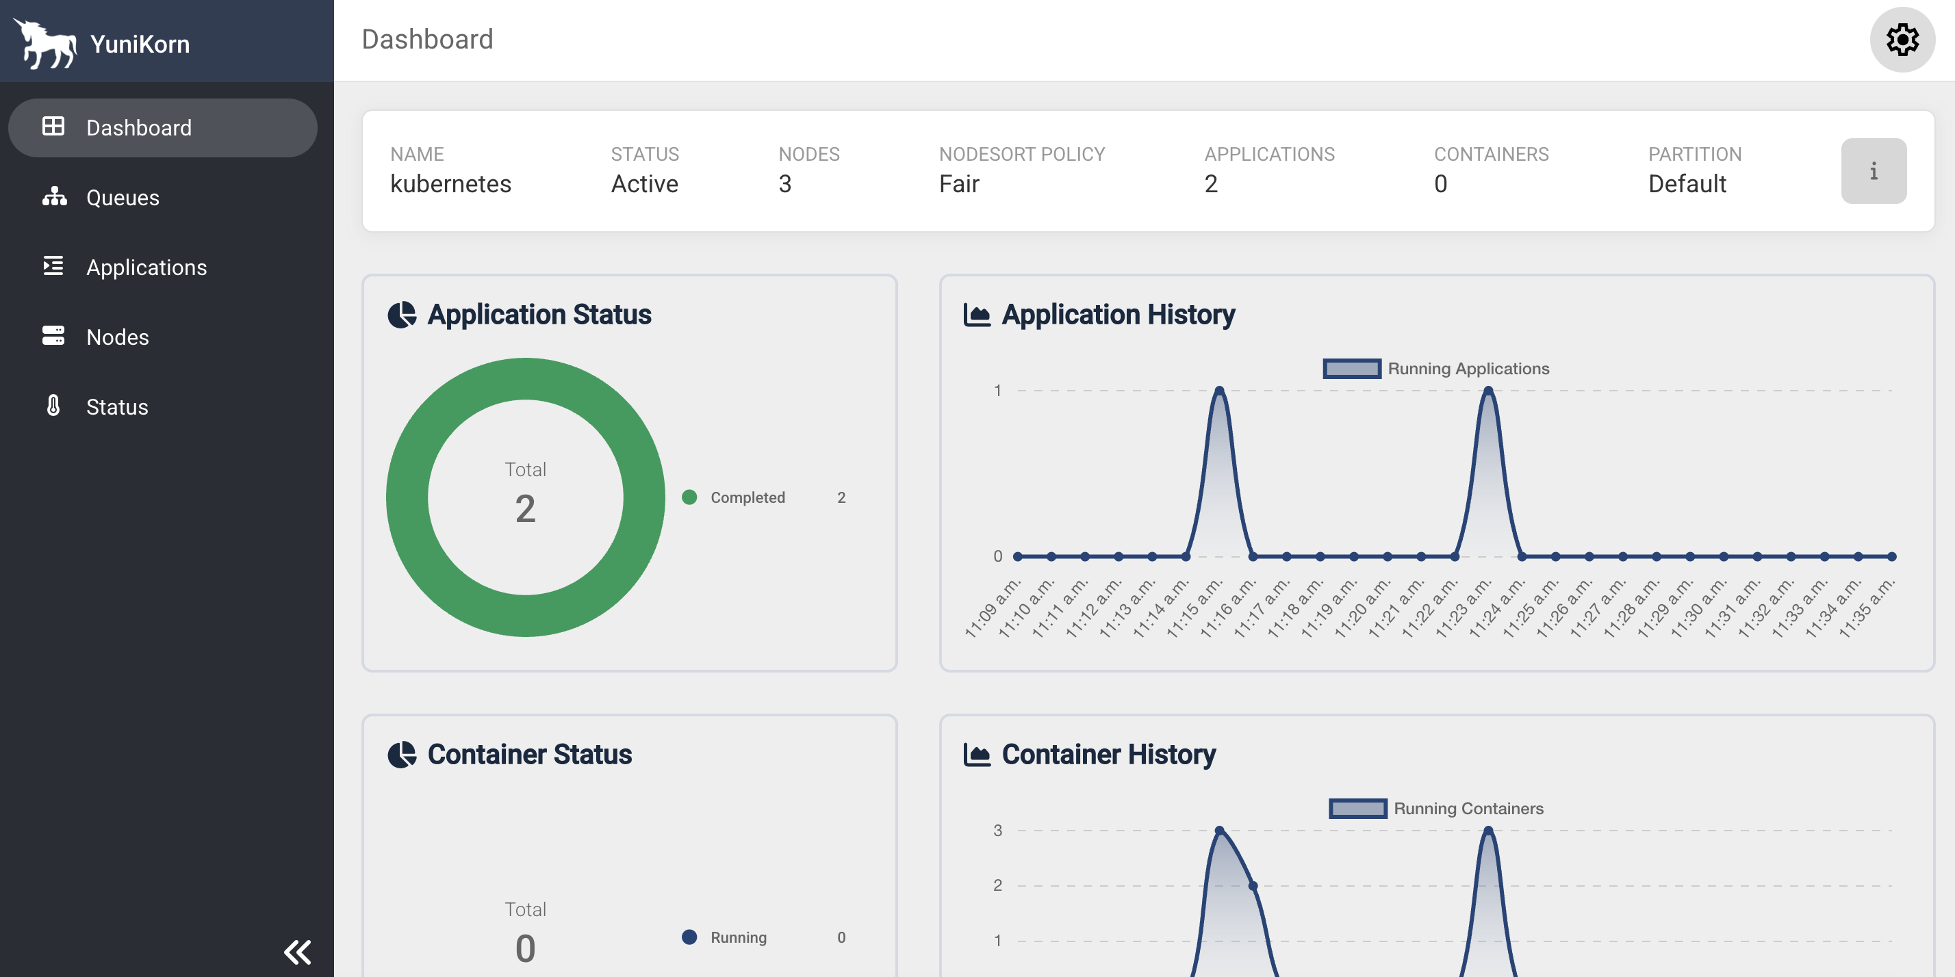The height and width of the screenshot is (977, 1955).
Task: Open the Nodes page
Action: click(162, 337)
